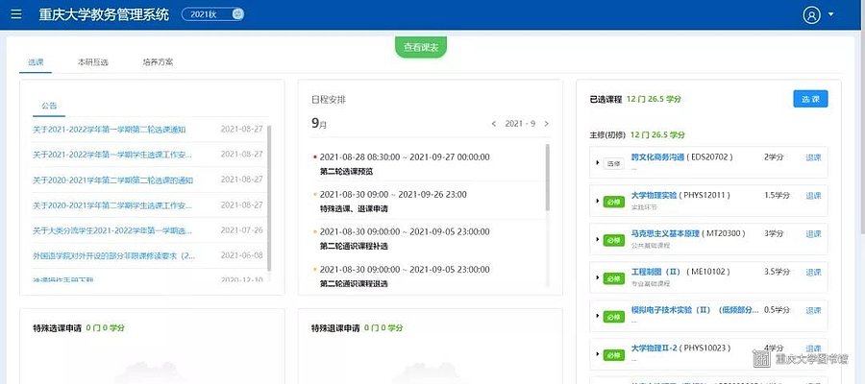Click the 必修 tag on 大学物理实验
The image size is (865, 384).
(x=613, y=201)
